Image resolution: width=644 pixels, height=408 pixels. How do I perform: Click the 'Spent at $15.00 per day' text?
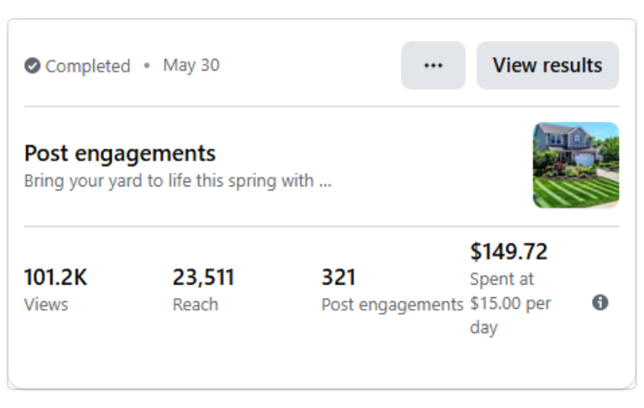510,303
